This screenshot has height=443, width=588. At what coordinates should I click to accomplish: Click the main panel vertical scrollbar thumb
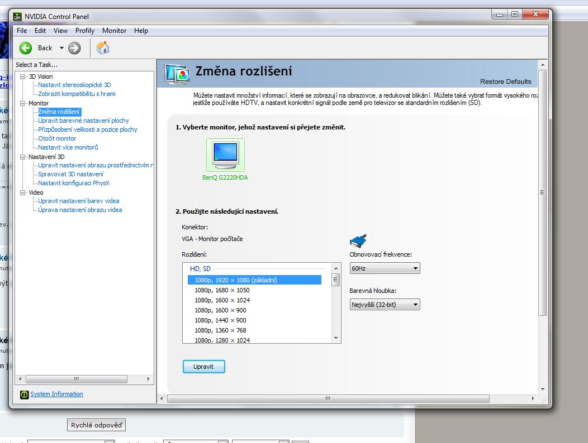[543, 193]
